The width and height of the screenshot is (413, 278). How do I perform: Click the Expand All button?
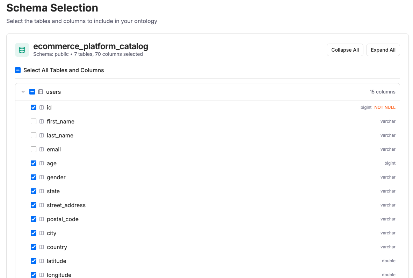(x=383, y=50)
